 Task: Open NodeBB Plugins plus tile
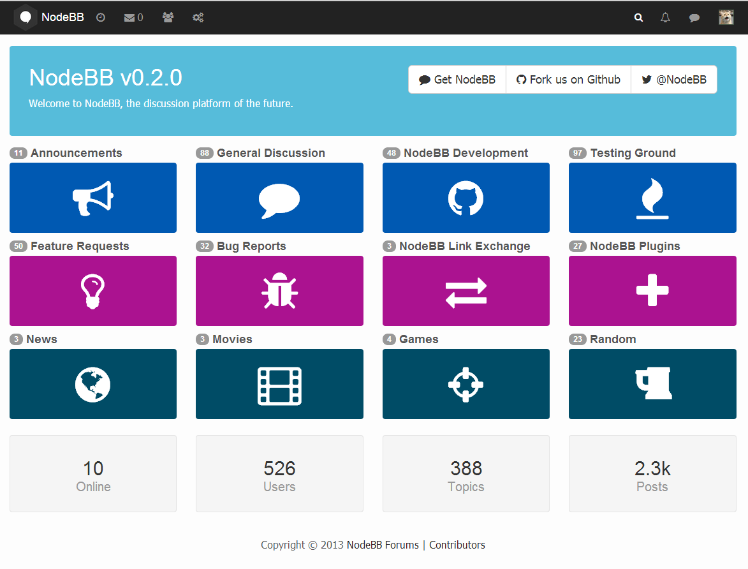pyautogui.click(x=652, y=291)
